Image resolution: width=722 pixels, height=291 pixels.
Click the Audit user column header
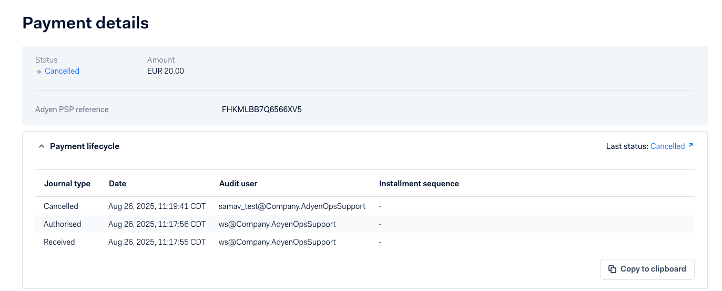tap(238, 184)
